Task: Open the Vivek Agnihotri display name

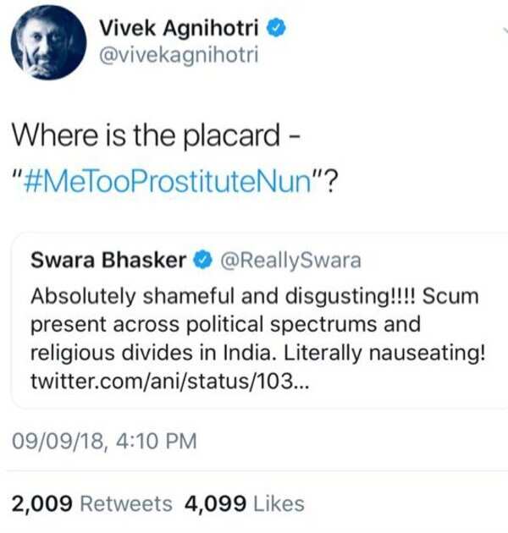Action: tap(178, 28)
